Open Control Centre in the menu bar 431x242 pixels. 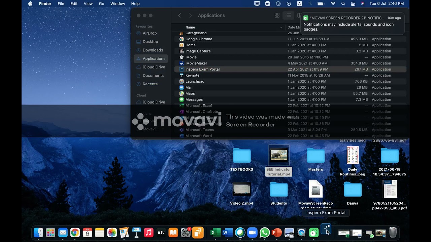tap(353, 4)
